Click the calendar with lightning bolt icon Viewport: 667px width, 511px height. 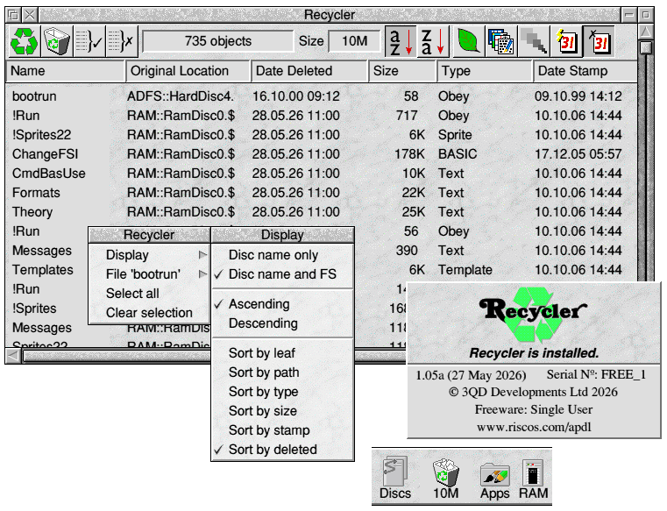click(x=566, y=41)
